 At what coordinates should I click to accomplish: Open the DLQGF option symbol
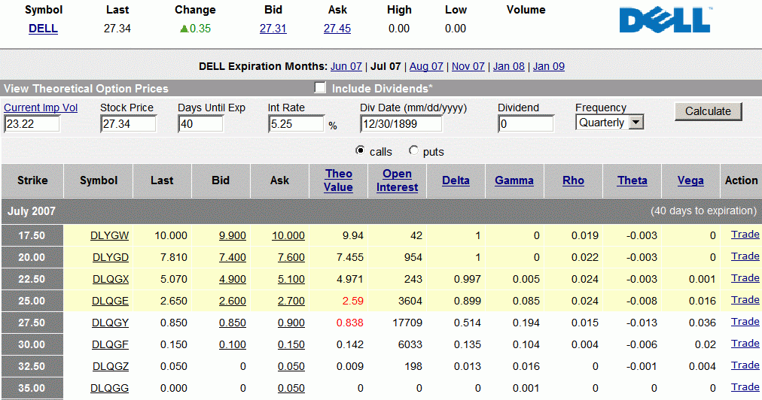point(111,344)
